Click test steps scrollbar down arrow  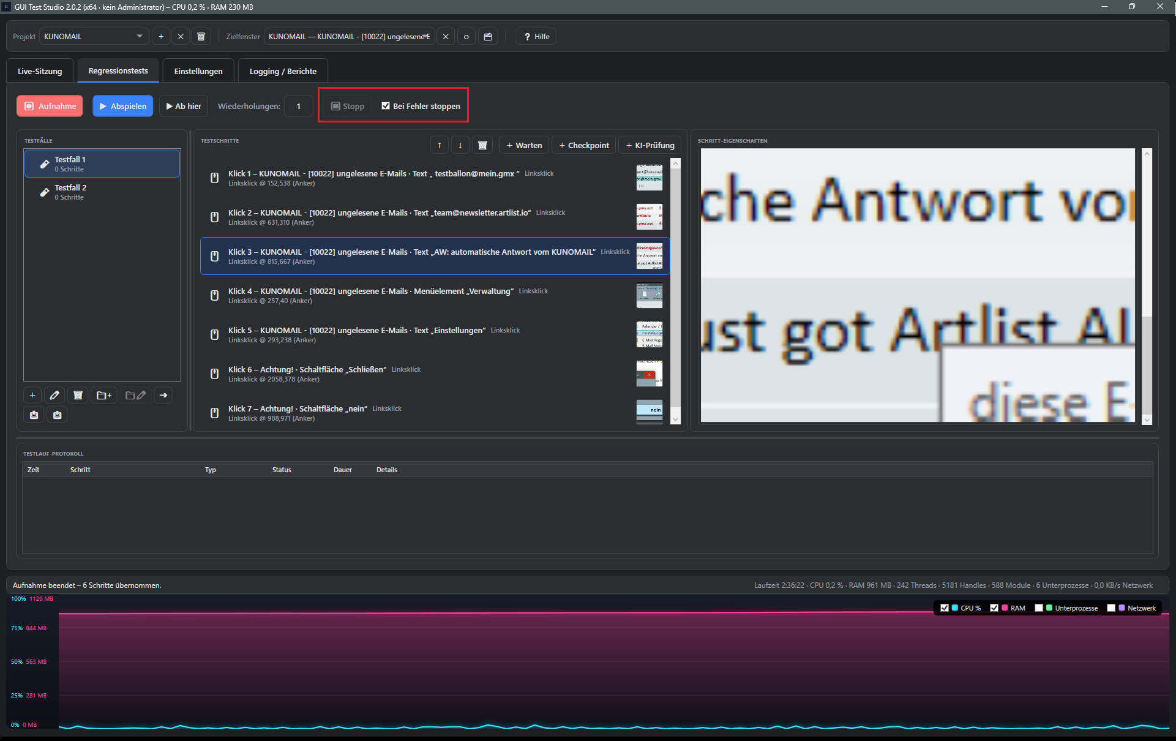pos(676,419)
